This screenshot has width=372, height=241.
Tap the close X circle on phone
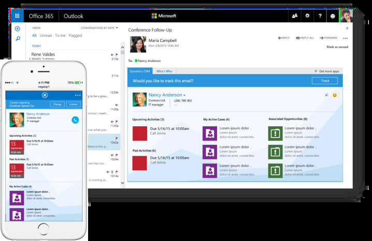point(45,95)
